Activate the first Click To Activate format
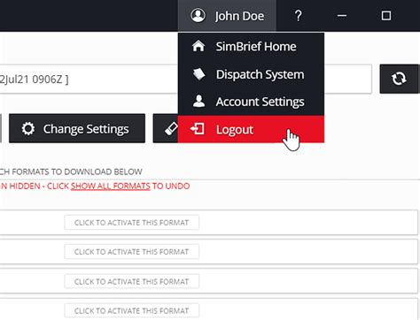The width and height of the screenshot is (420, 320). click(131, 223)
